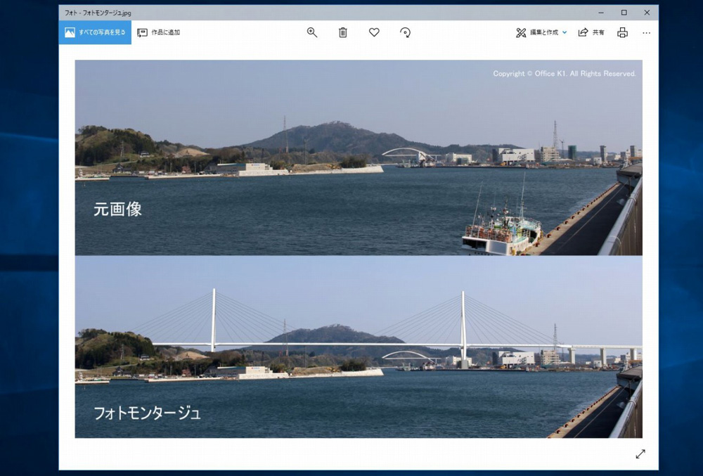
Task: Add photo to favorites with heart icon
Action: tap(374, 32)
